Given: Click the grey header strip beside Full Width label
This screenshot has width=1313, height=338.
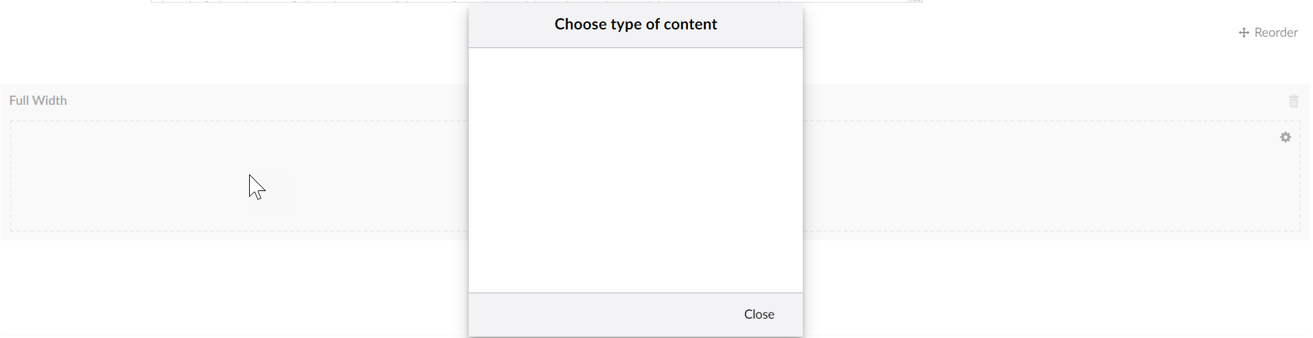Looking at the screenshot, I should [267, 101].
